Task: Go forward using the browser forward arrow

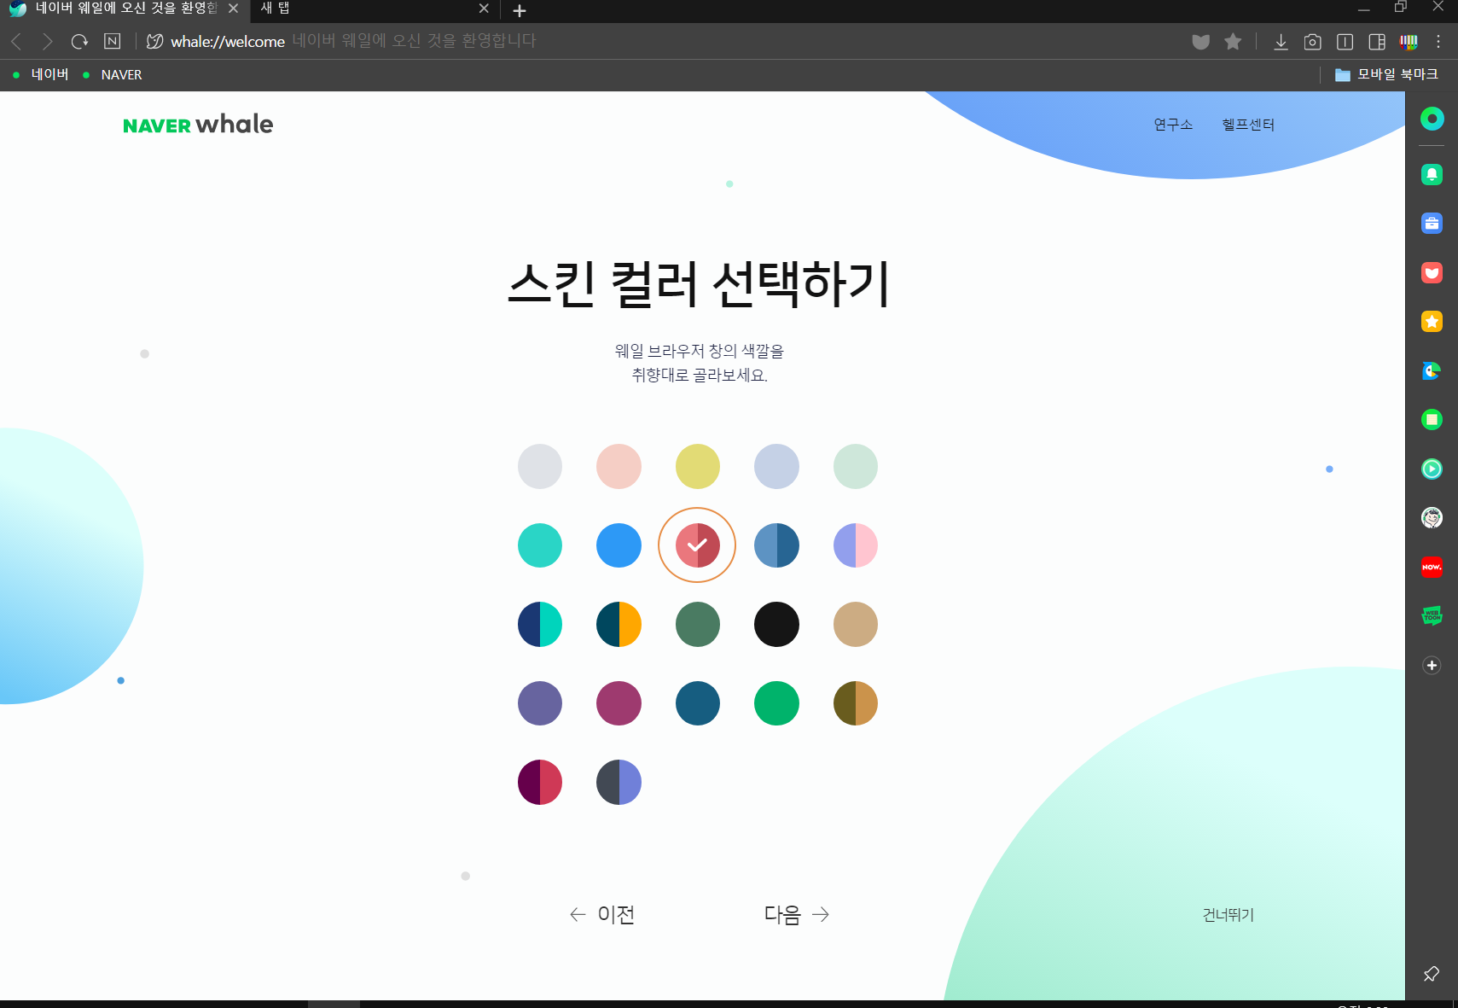Action: click(x=48, y=41)
